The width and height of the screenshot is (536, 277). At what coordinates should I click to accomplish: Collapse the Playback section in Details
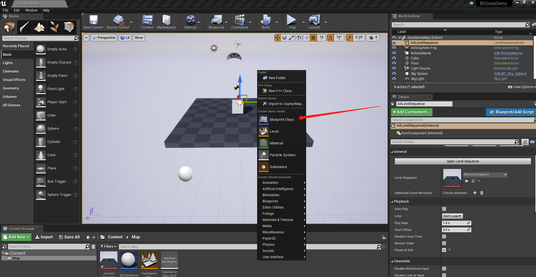click(x=402, y=201)
